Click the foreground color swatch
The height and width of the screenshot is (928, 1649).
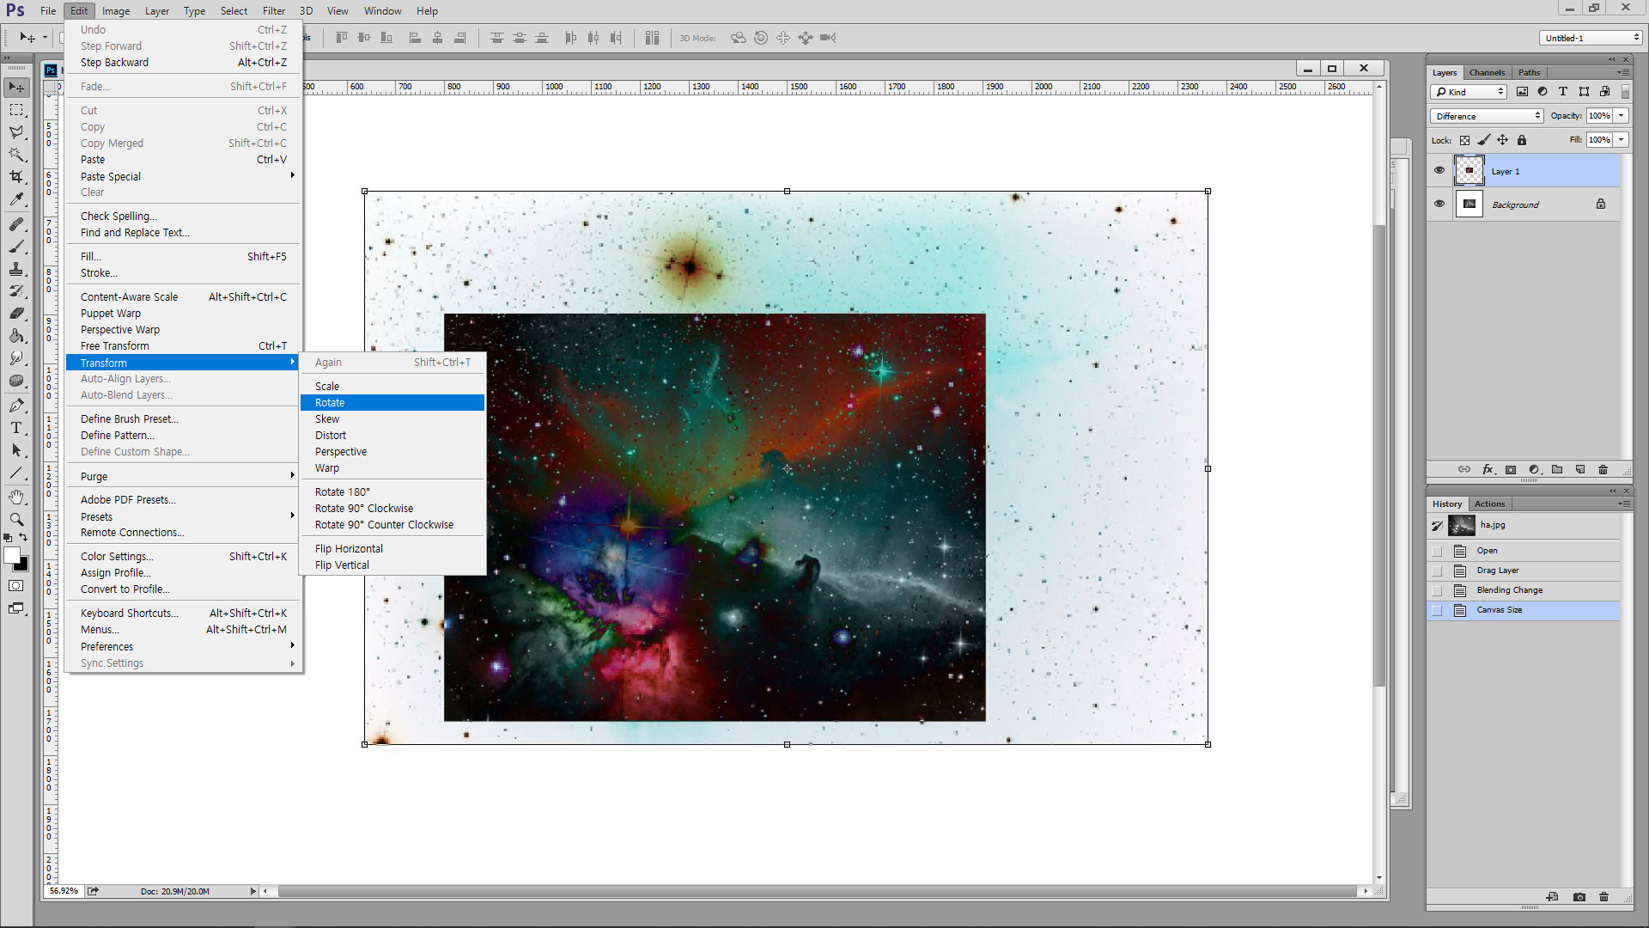coord(11,555)
